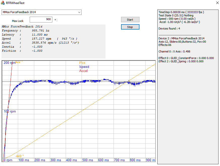Click the Devices found : 4 text
Screen dimensions: 220x166
click(169, 29)
